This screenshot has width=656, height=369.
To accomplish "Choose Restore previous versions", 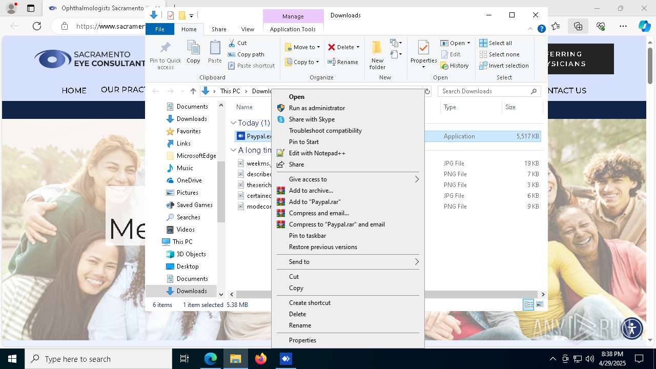I will pyautogui.click(x=348, y=247).
